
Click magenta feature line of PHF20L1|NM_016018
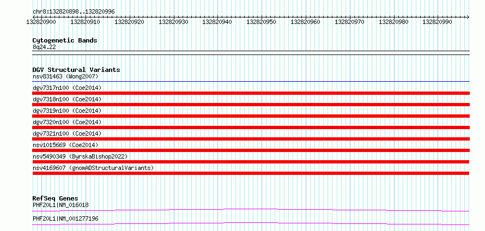click(251, 210)
